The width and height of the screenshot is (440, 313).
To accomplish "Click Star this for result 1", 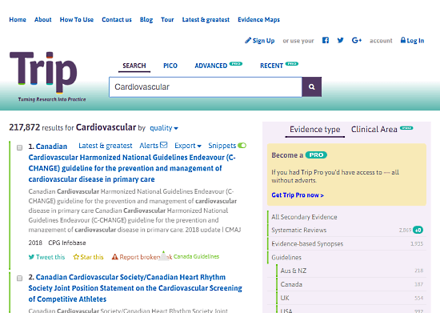I will pos(88,257).
